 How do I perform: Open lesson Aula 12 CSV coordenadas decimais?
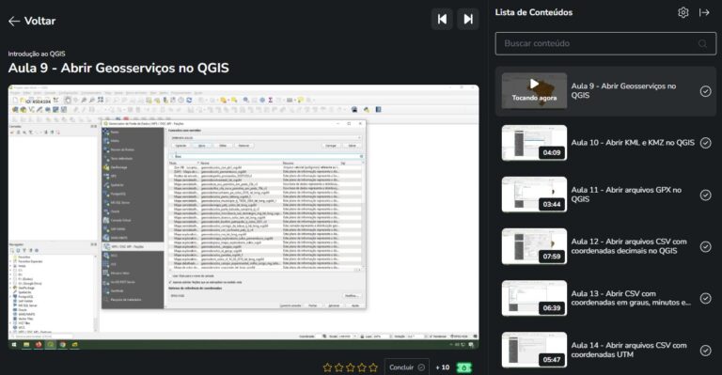point(605,246)
